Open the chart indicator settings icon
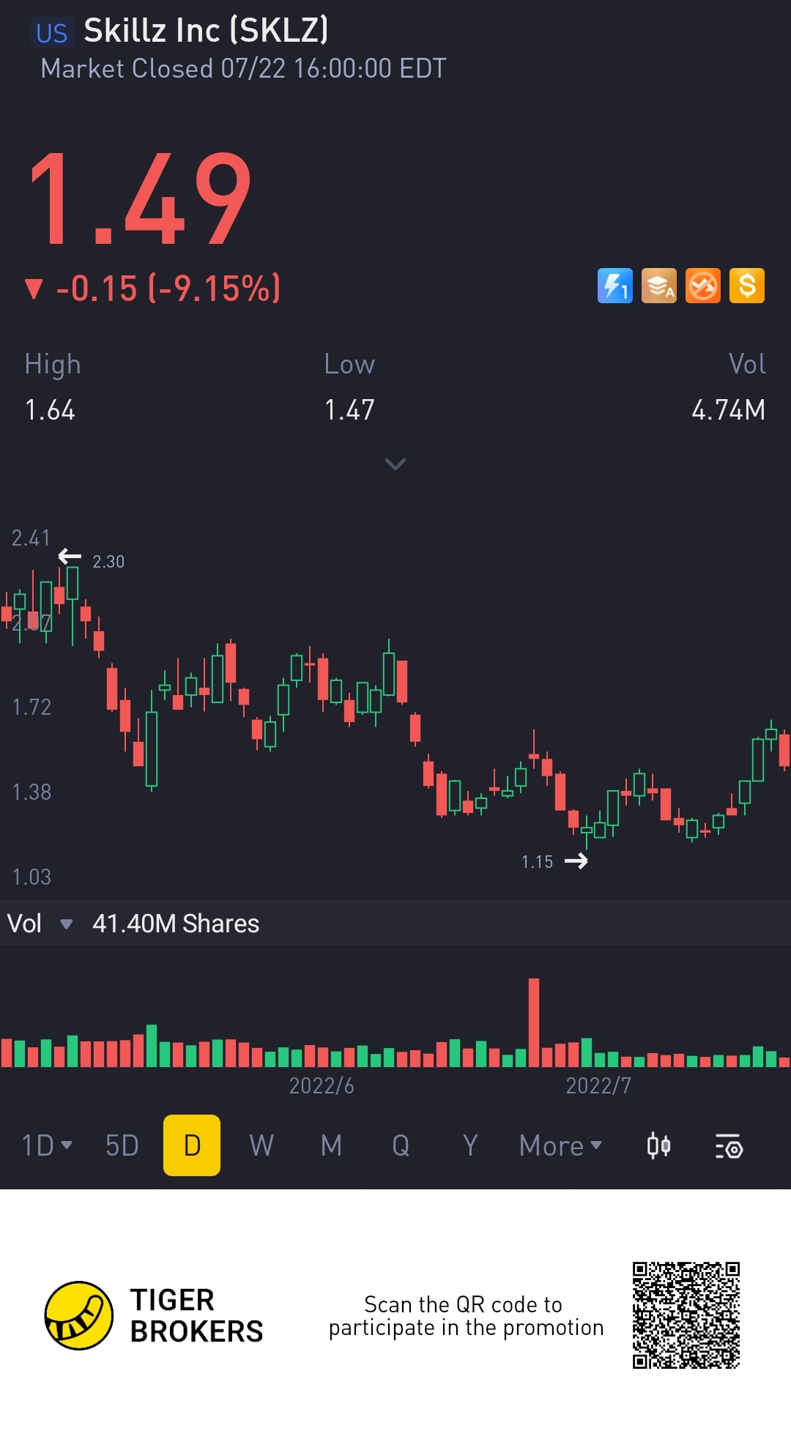This screenshot has width=791, height=1442. point(729,1146)
